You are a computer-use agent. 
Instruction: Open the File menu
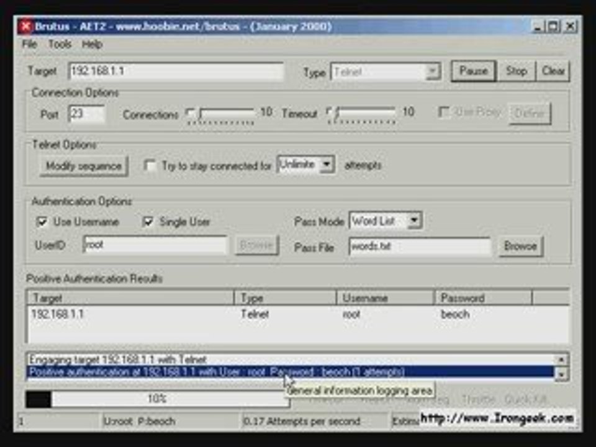pyautogui.click(x=29, y=44)
